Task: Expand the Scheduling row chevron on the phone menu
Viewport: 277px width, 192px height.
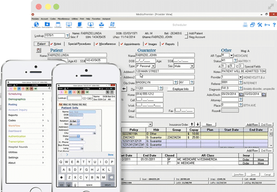Action: tap(43, 94)
